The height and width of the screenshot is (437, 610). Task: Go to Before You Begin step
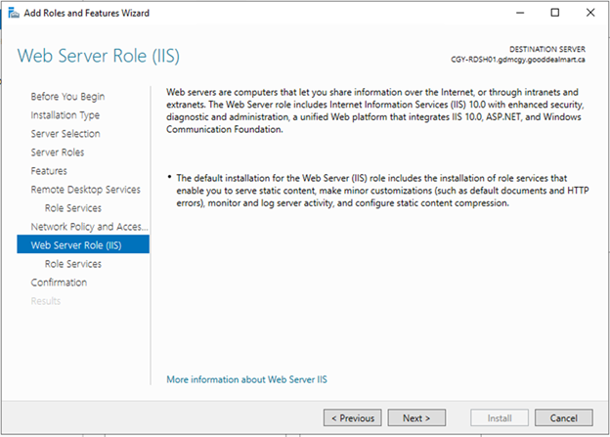click(67, 97)
